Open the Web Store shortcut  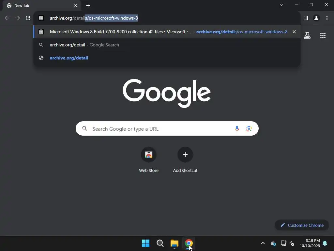pyautogui.click(x=149, y=159)
